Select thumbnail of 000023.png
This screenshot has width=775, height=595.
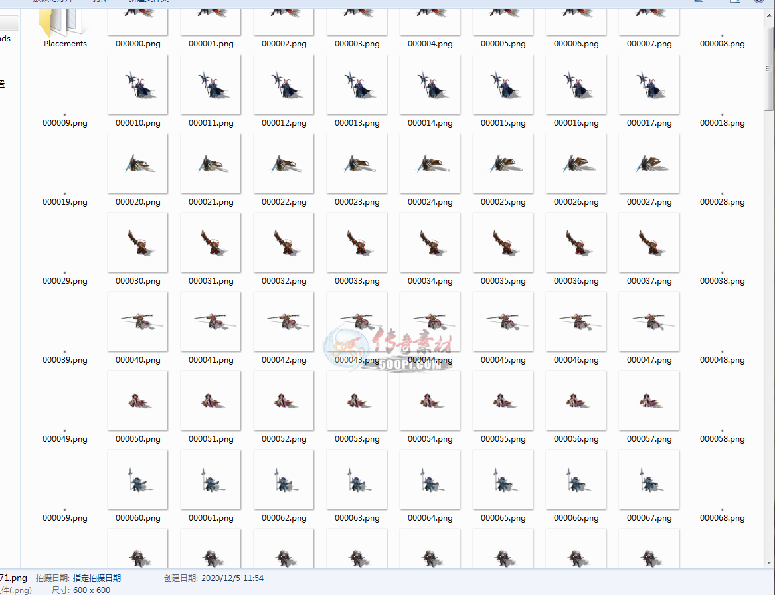(357, 163)
